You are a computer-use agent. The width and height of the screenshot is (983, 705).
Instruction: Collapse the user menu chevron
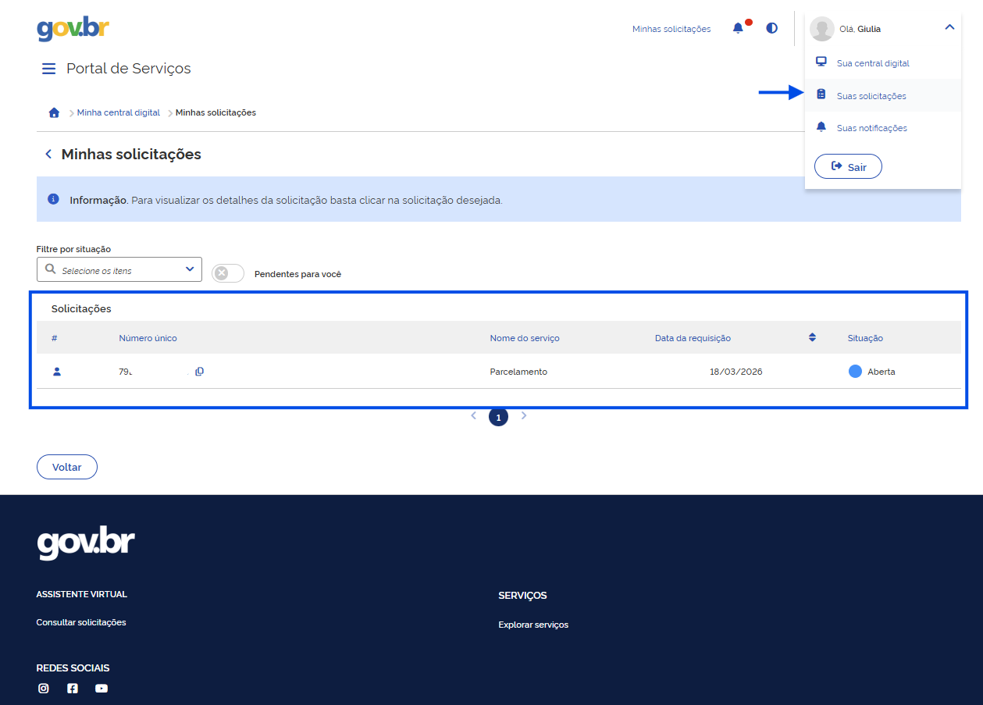point(949,27)
